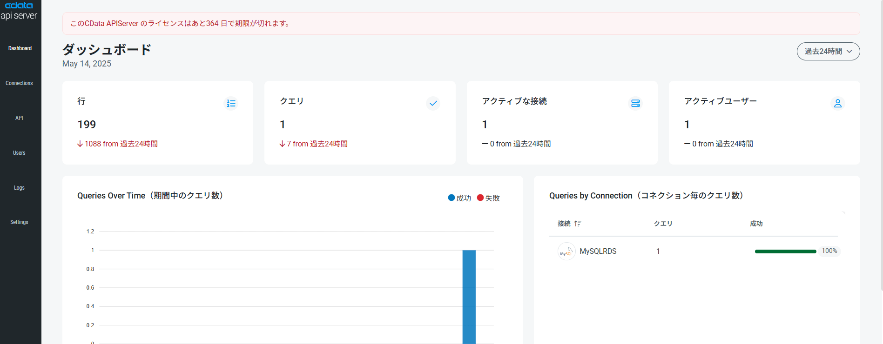Open Settings from the sidebar
This screenshot has height=344, width=883.
pos(19,222)
